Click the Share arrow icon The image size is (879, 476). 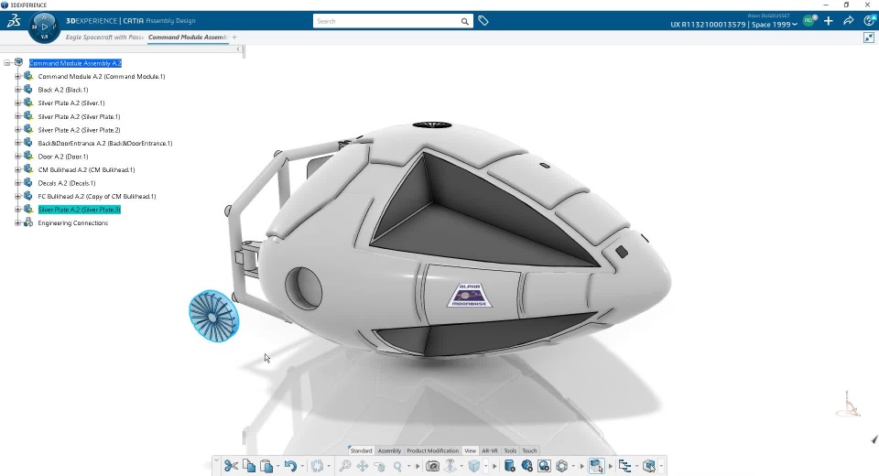pos(849,21)
